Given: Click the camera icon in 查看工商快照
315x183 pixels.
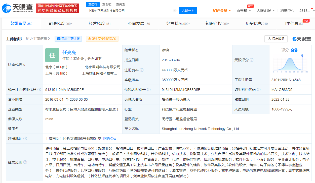Looking at the screenshot, I should point(59,39).
